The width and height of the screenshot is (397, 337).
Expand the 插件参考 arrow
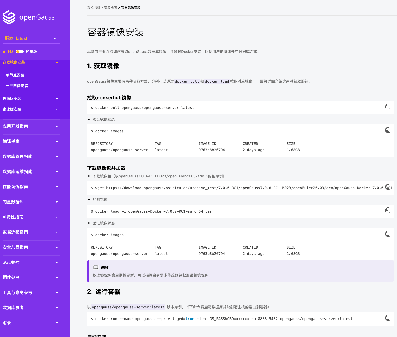point(57,278)
